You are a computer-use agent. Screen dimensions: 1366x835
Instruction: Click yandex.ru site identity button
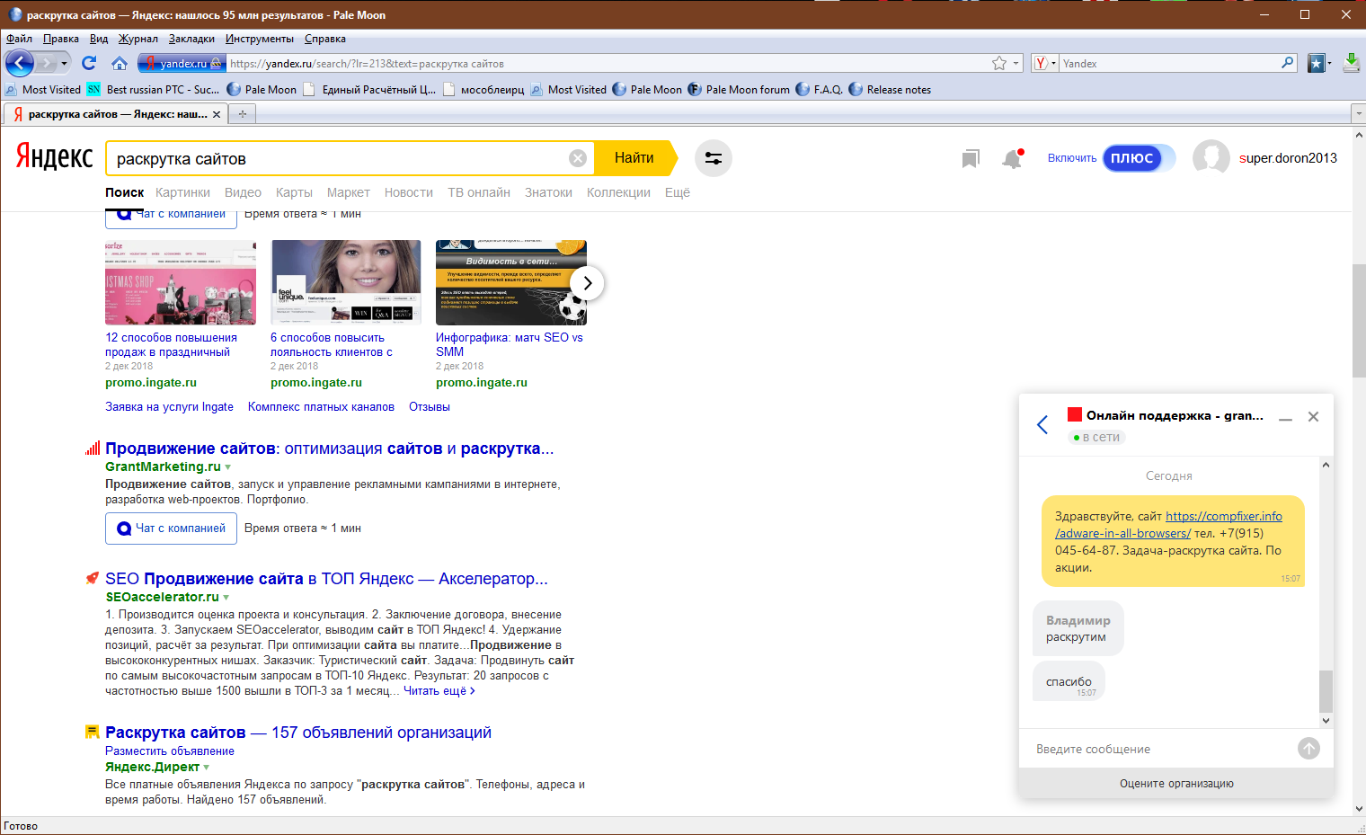point(182,63)
